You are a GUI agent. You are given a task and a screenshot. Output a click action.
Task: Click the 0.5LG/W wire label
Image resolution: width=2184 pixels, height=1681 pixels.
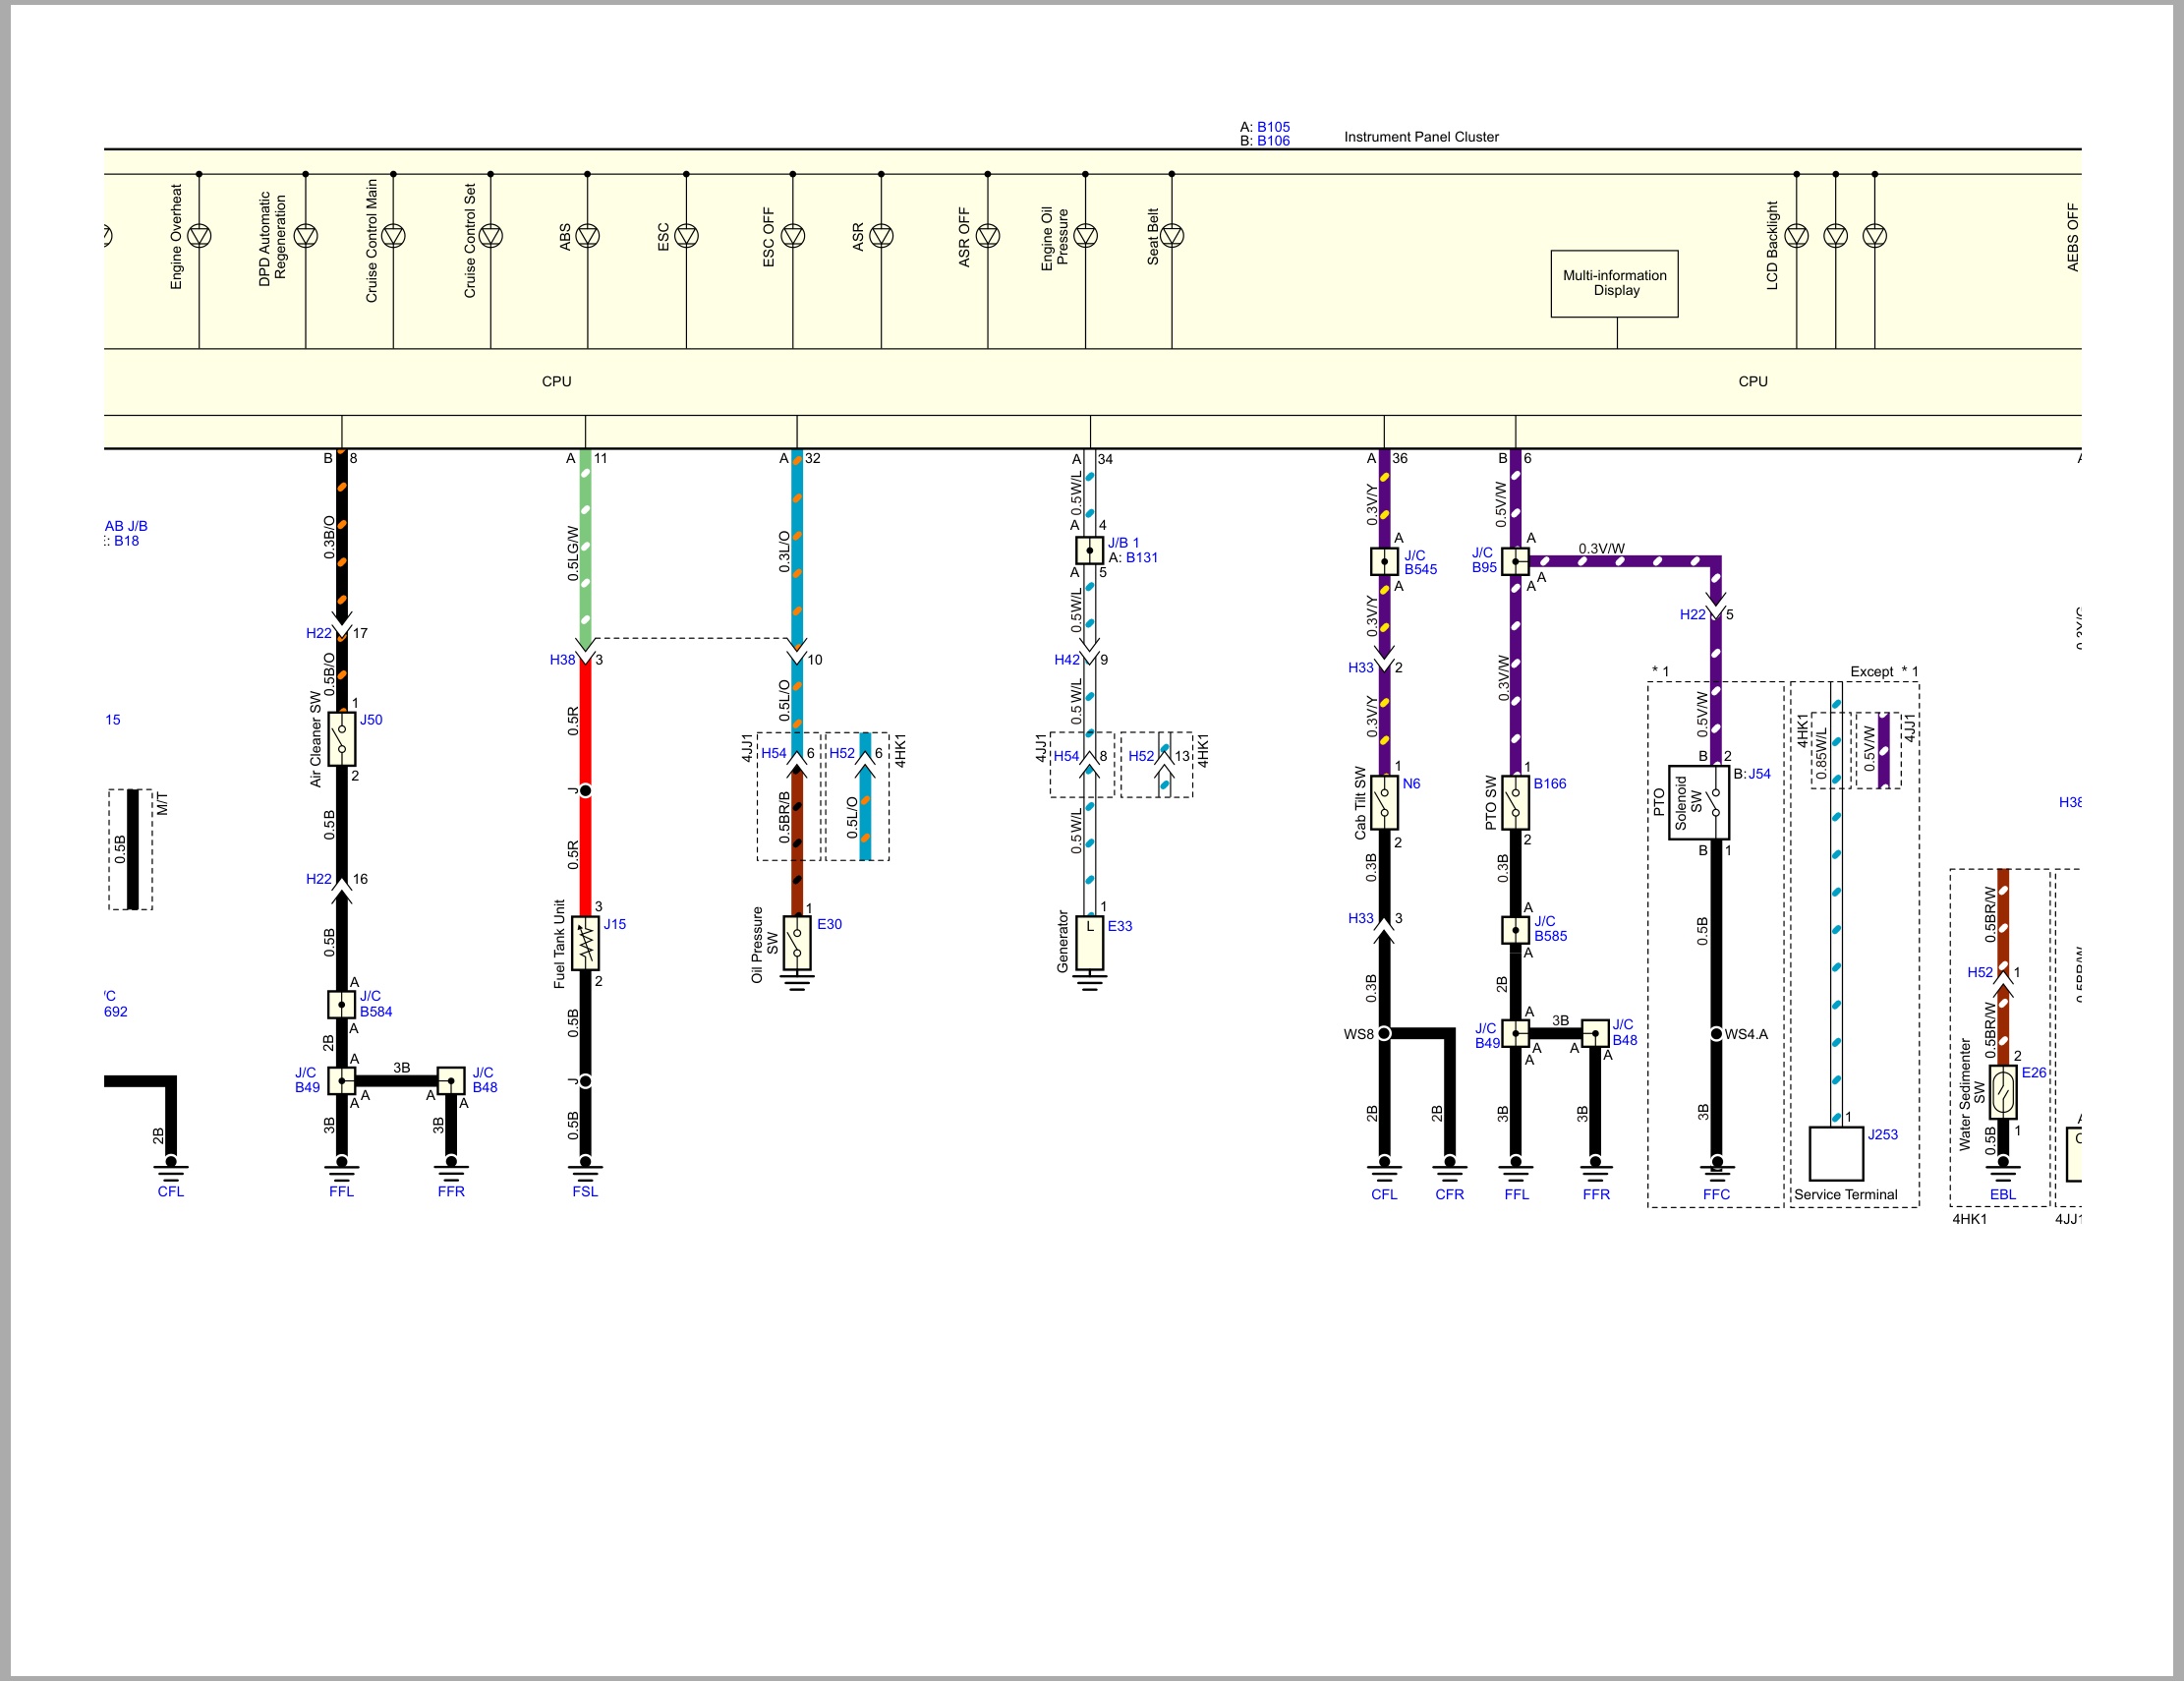click(573, 554)
